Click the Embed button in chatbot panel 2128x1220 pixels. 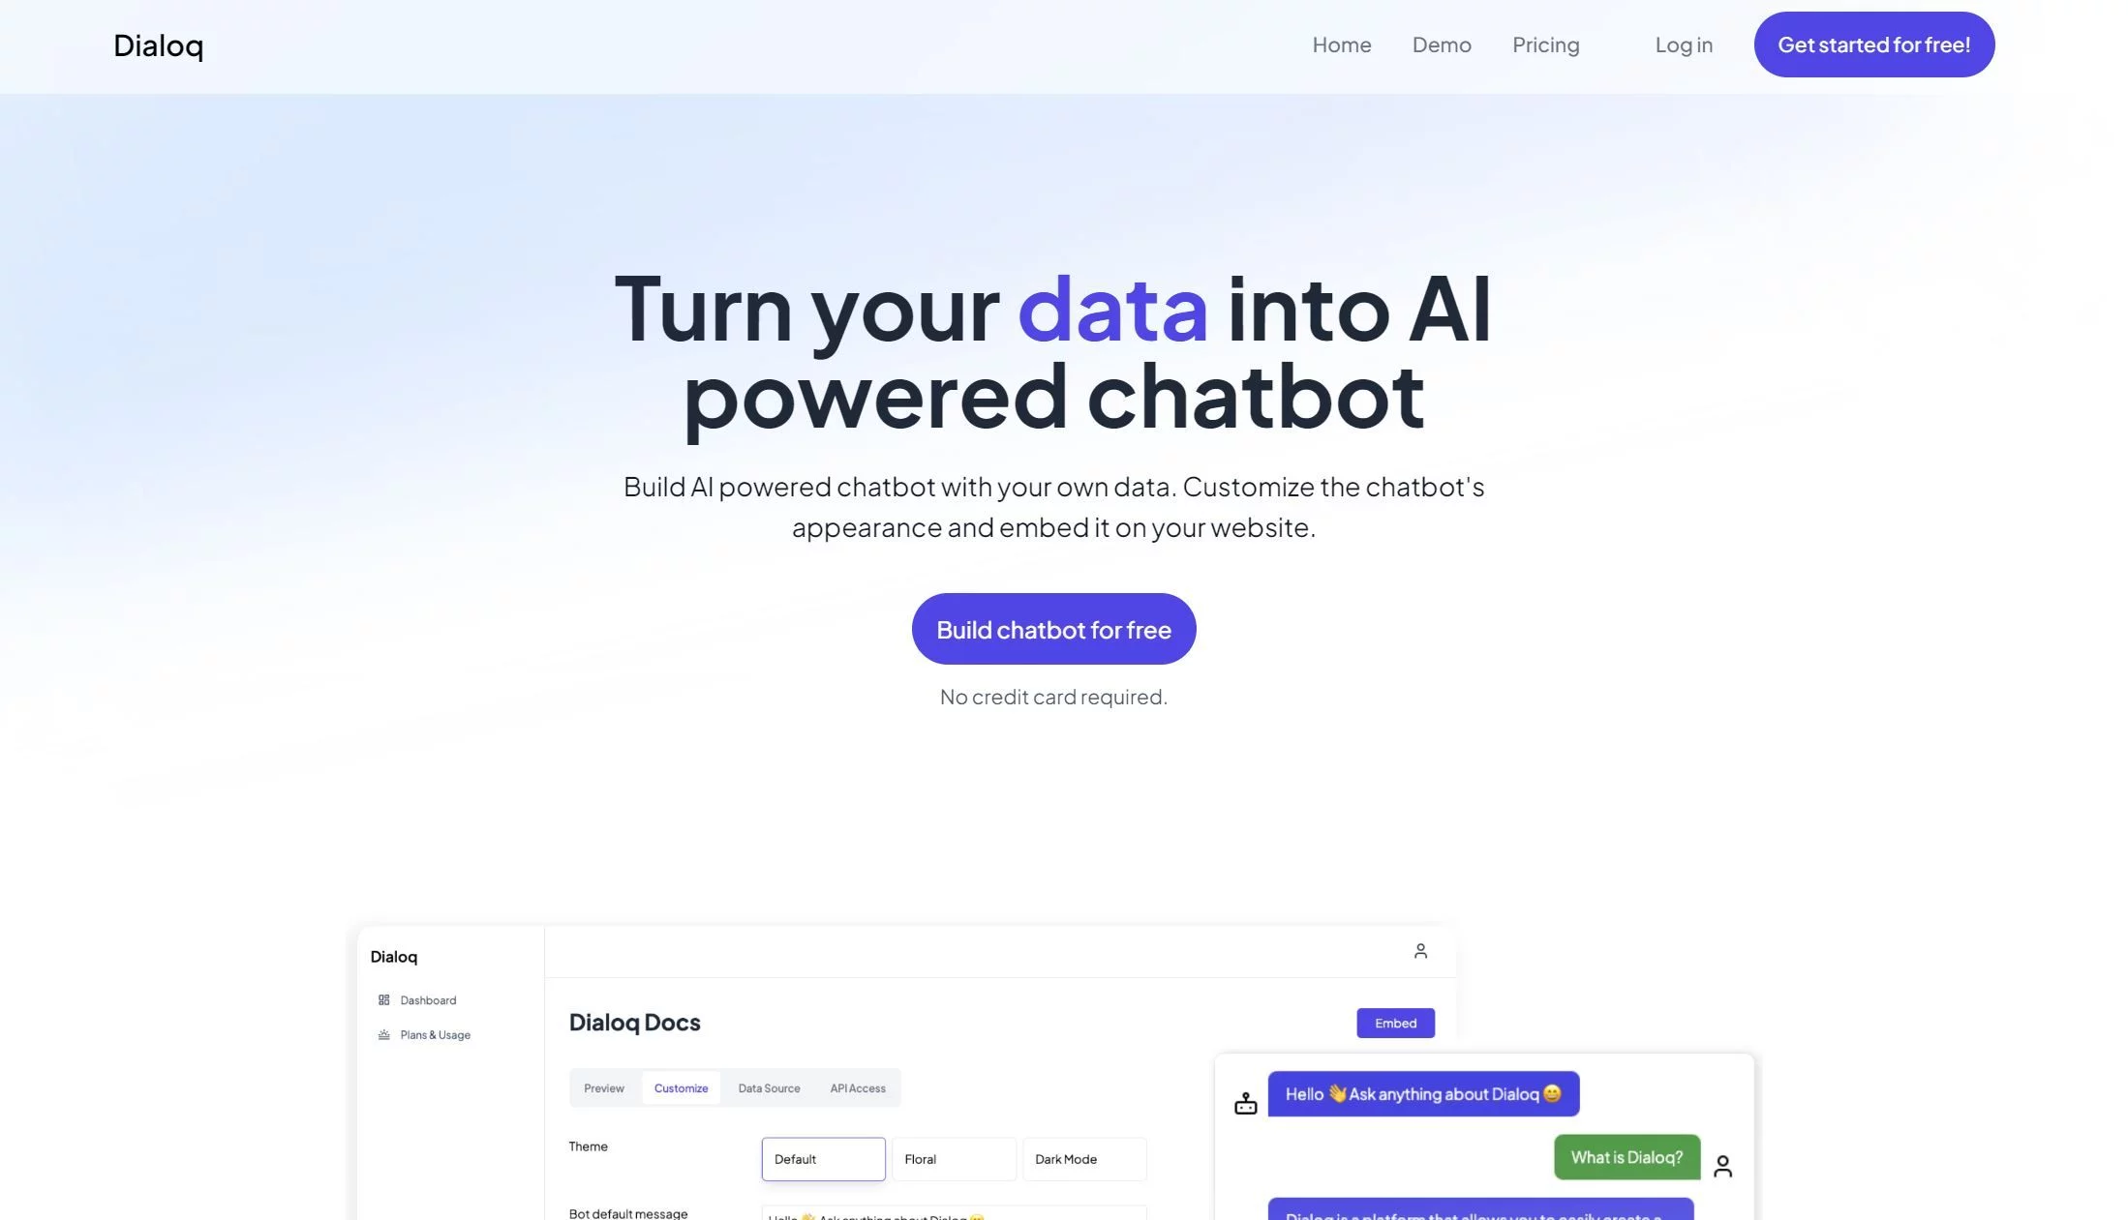1396,1023
